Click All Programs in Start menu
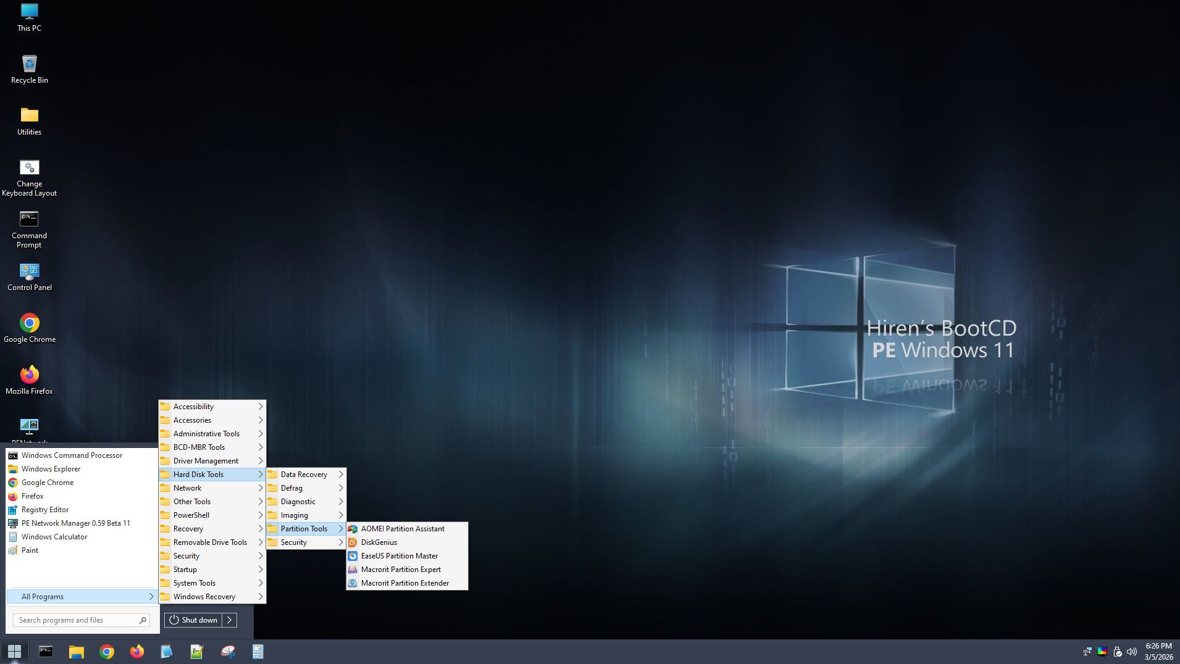Viewport: 1180px width, 664px height. (82, 597)
